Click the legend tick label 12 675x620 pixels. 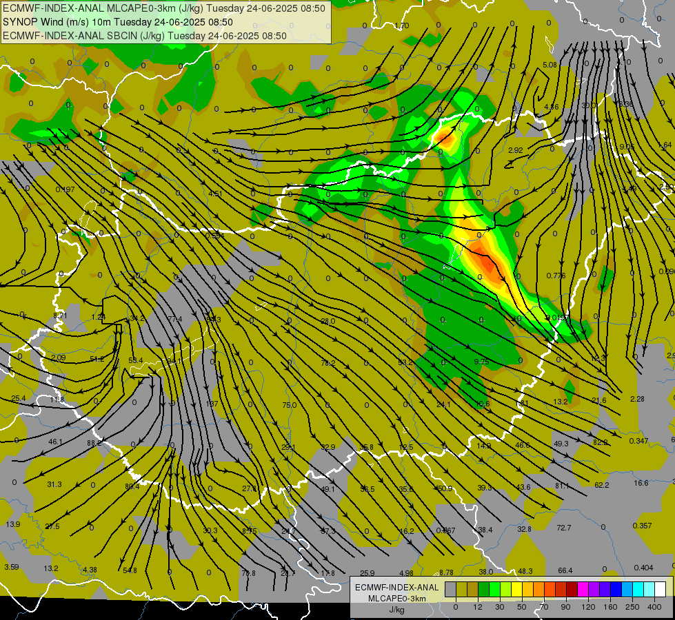point(477,607)
